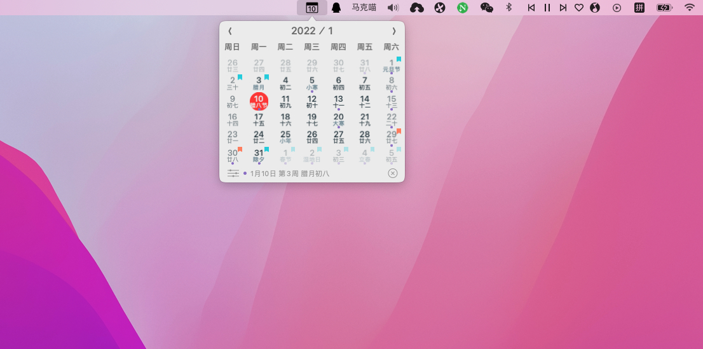The height and width of the screenshot is (349, 703).
Task: Select January 19 十七
Action: 312,120
